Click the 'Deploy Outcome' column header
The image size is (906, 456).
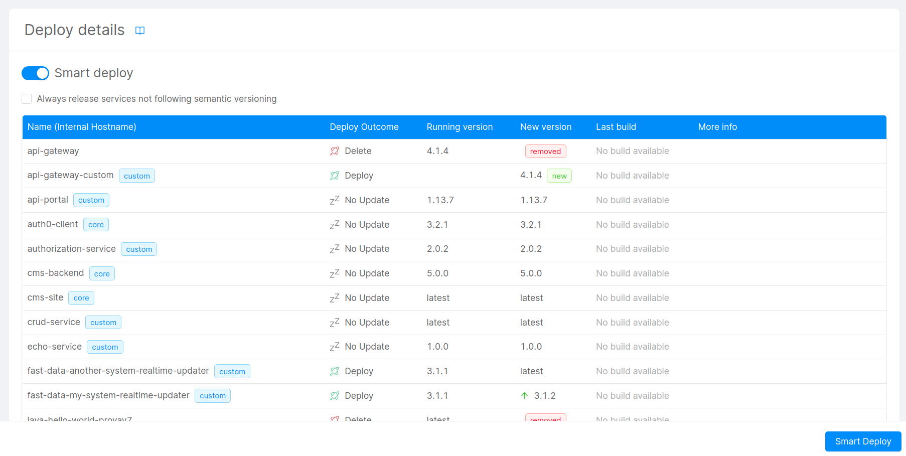364,127
